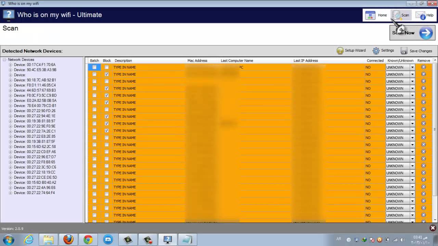438x246 pixels.
Task: Select tree item Device: 00:27:22:96:E7:D7
Action: (x=35, y=157)
